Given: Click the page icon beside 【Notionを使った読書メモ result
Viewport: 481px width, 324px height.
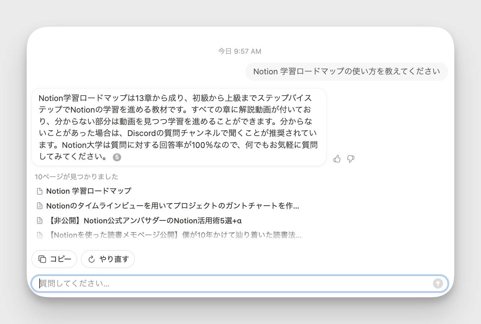Looking at the screenshot, I should 40,235.
